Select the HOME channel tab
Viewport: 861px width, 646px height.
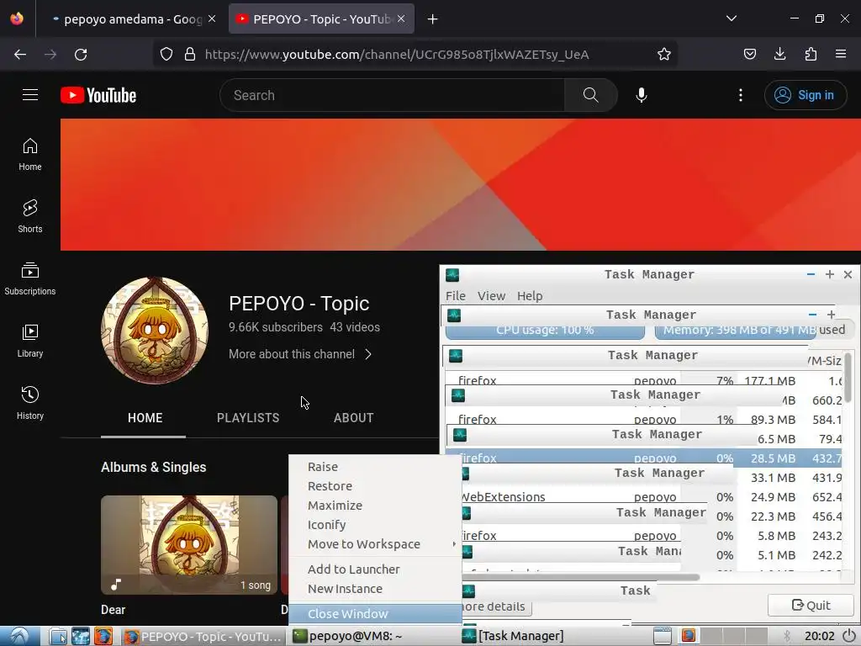(145, 418)
